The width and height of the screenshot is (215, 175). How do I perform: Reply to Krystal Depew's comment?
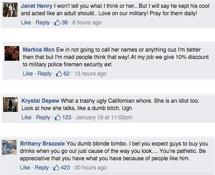(43, 118)
